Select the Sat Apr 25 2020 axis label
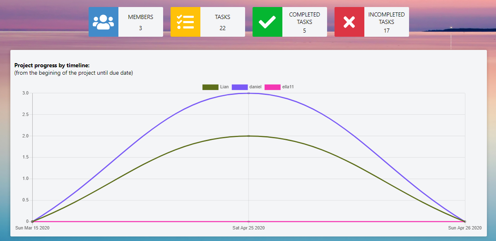 click(x=248, y=227)
